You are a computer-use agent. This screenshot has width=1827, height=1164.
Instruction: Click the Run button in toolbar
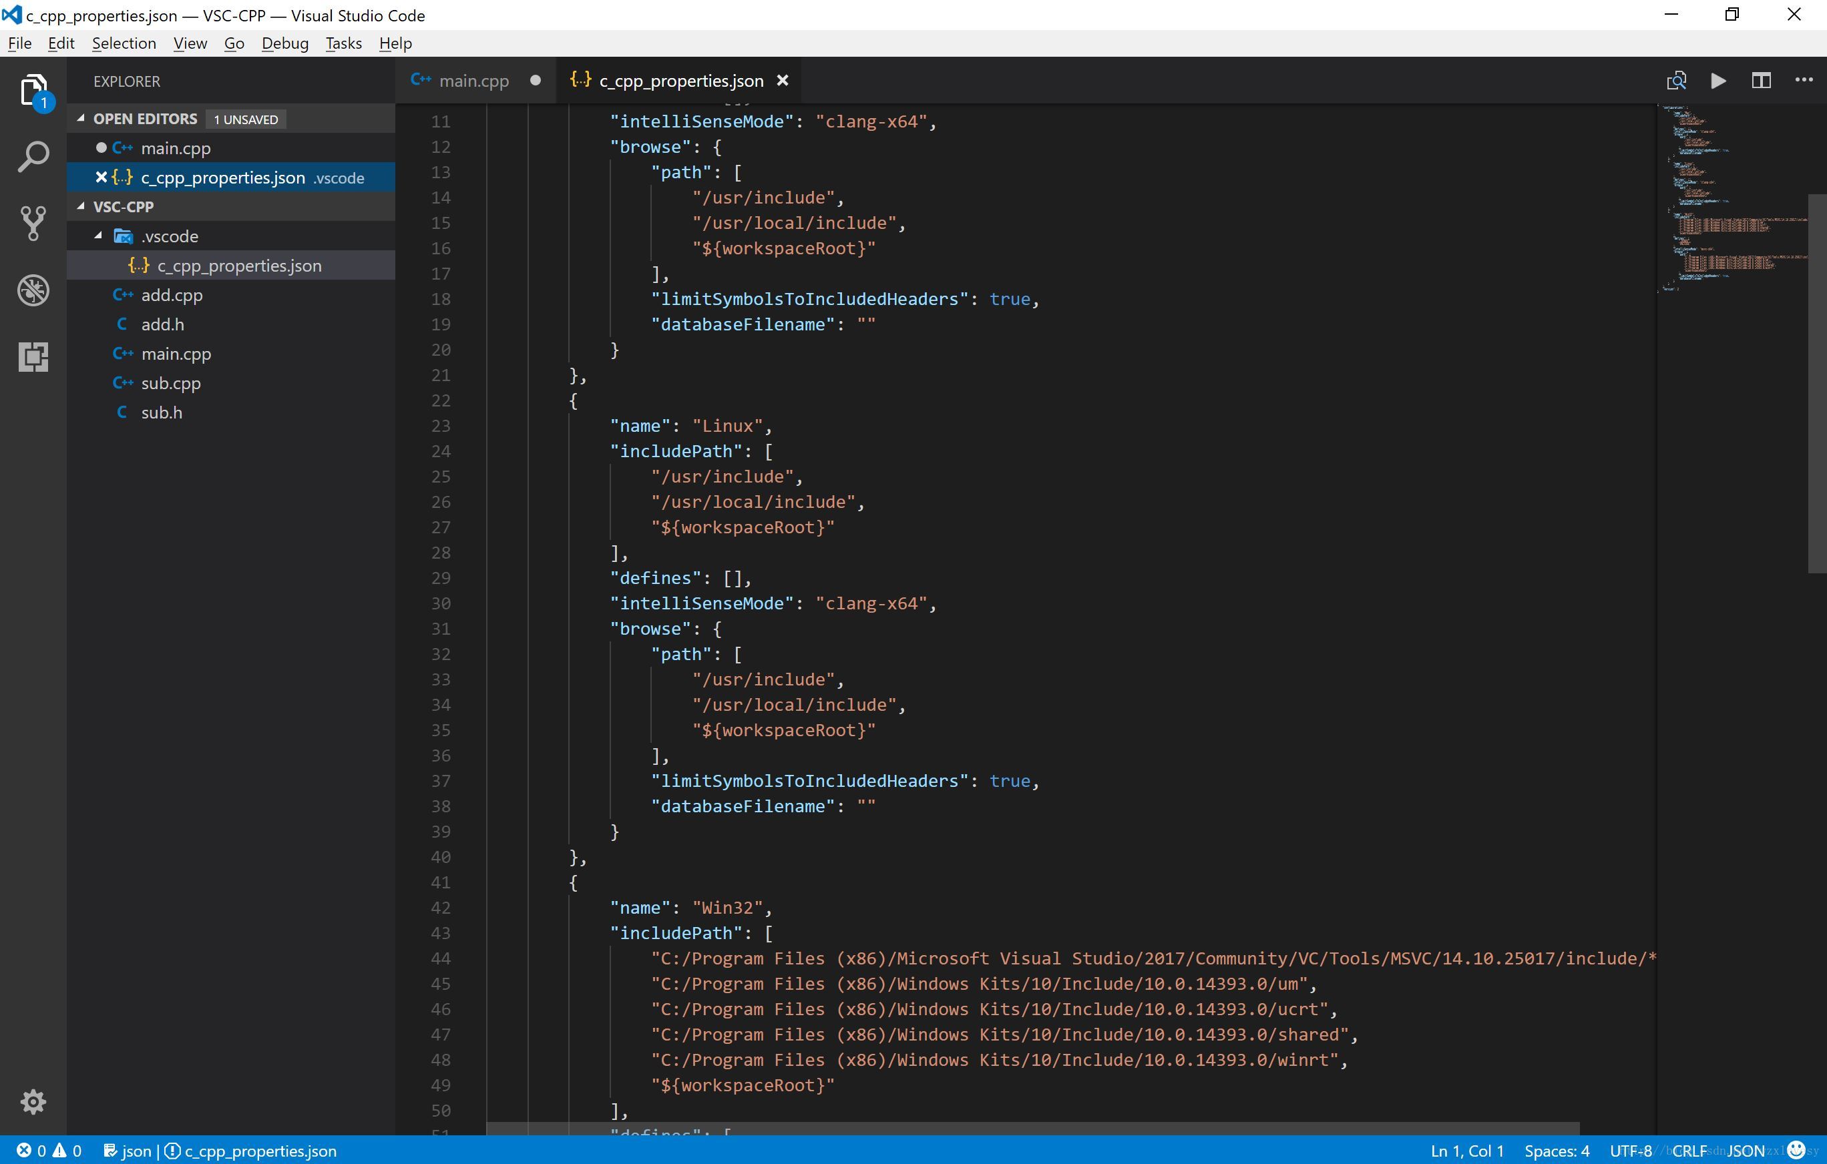coord(1717,80)
